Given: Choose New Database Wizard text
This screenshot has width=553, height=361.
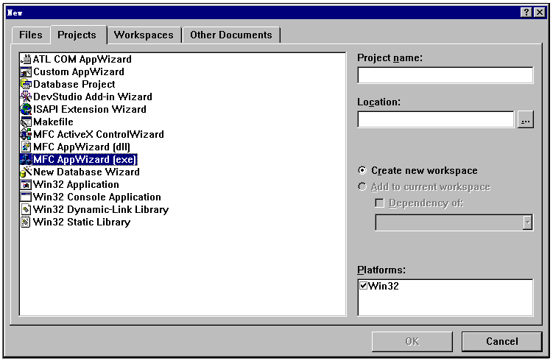Looking at the screenshot, I should click(86, 172).
